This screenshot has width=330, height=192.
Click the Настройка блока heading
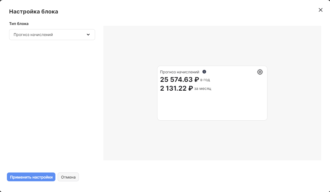click(x=33, y=12)
